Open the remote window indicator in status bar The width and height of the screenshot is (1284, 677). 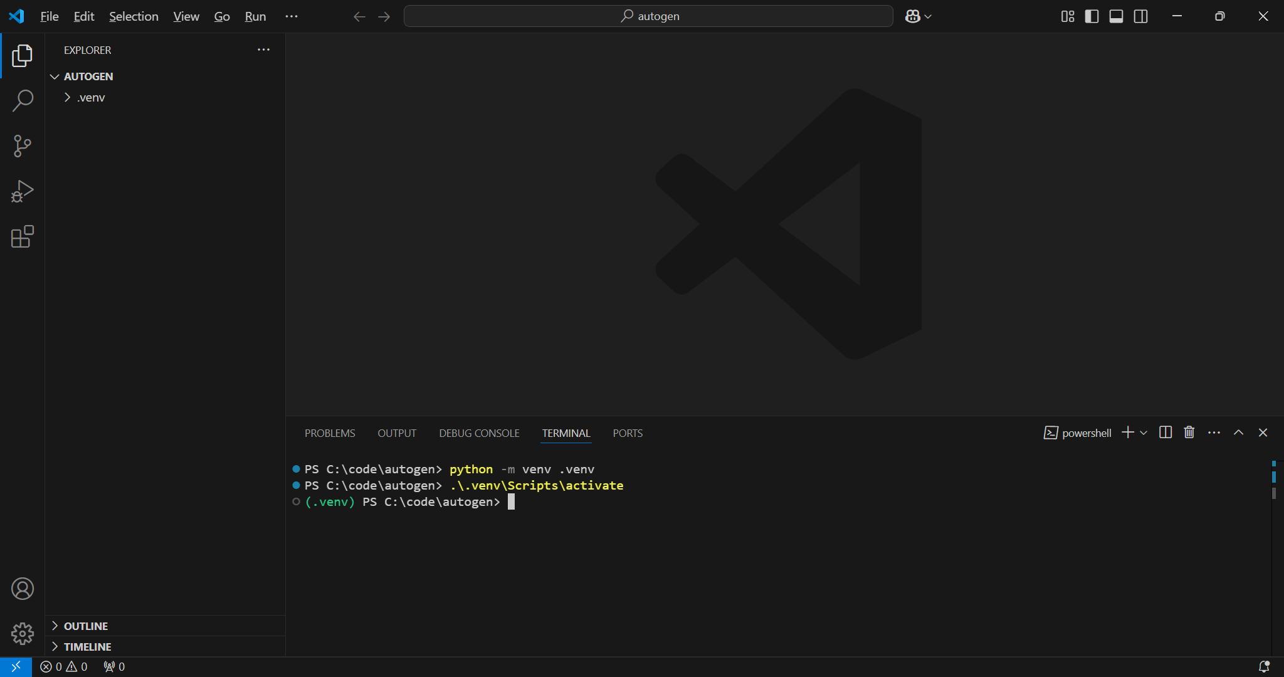pos(16,666)
